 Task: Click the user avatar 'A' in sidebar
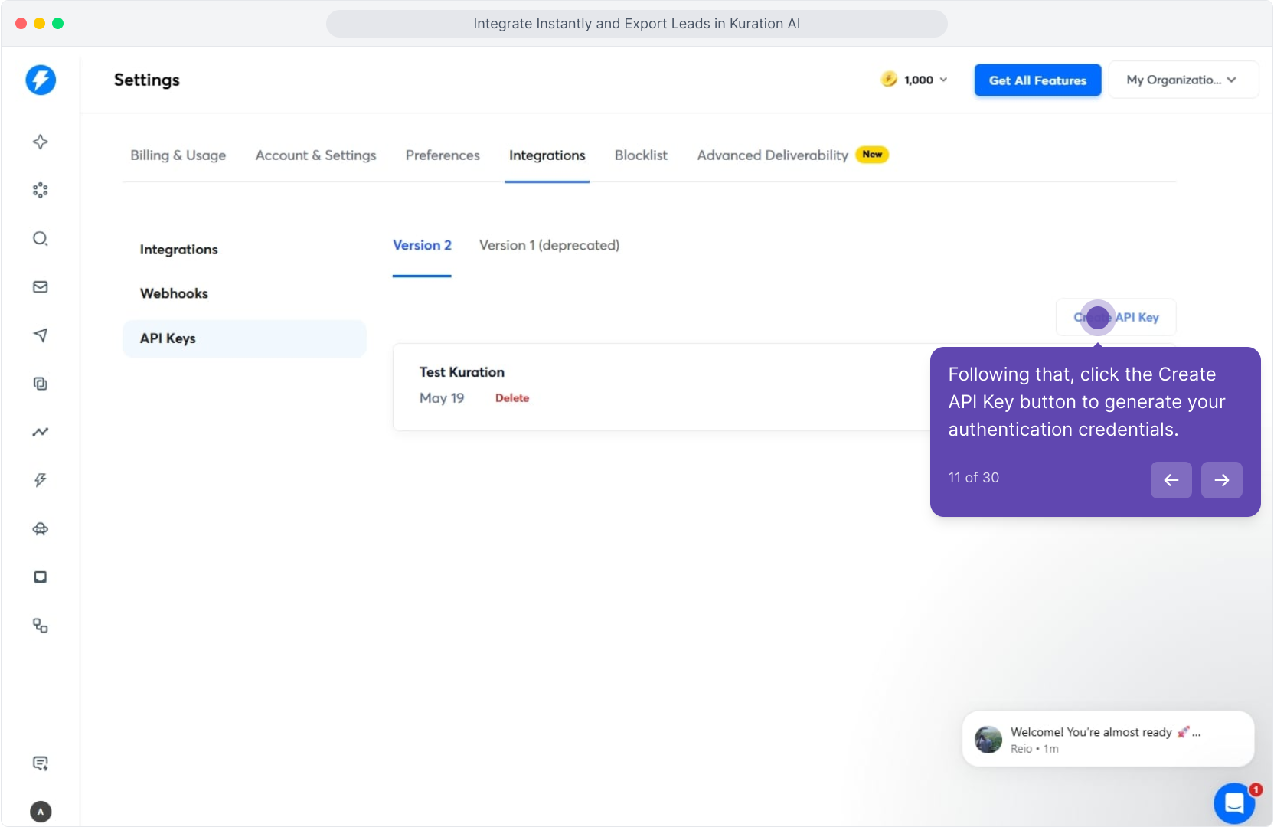(x=41, y=812)
